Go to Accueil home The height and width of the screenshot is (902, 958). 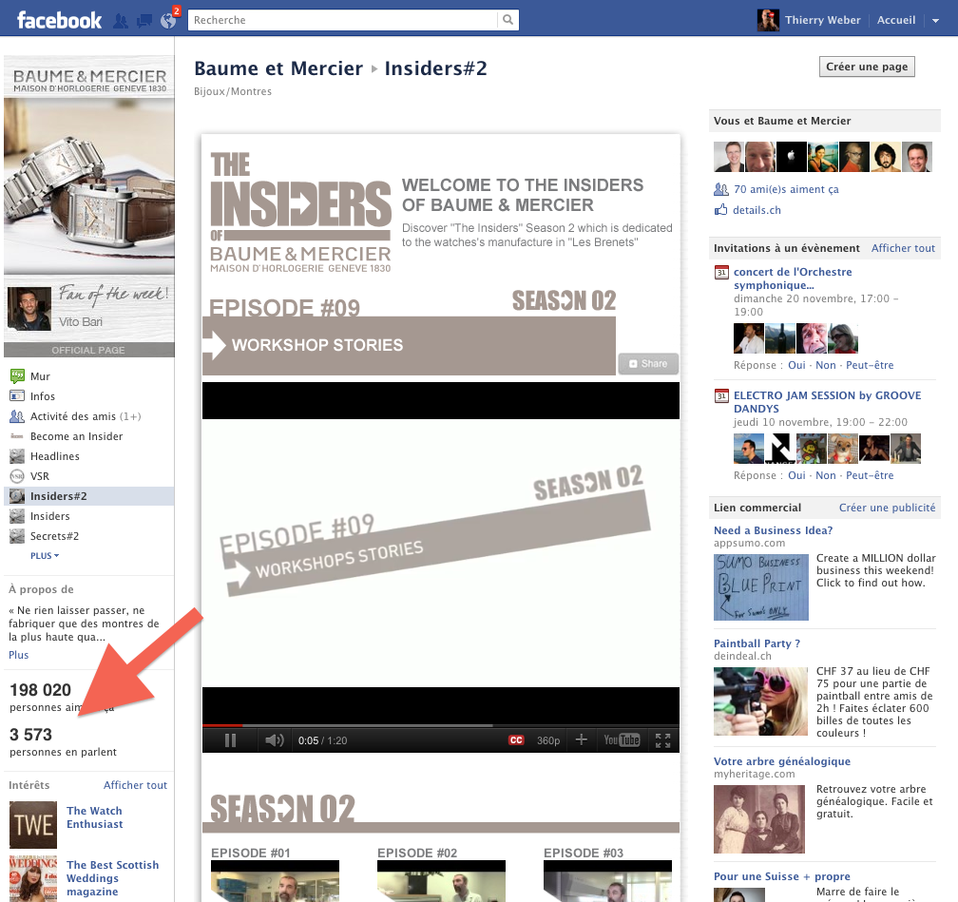point(895,20)
